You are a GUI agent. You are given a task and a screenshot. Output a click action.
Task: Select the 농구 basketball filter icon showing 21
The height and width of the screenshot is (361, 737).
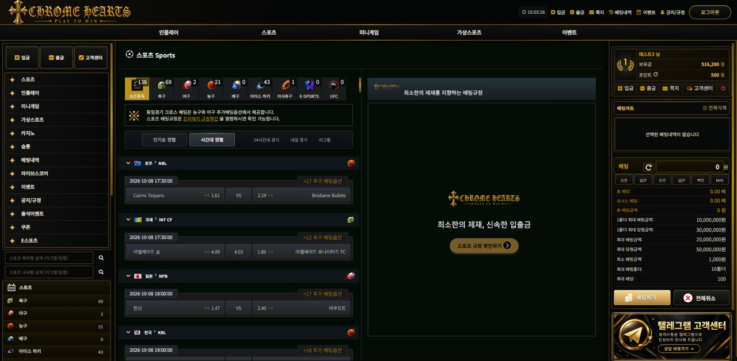click(211, 89)
